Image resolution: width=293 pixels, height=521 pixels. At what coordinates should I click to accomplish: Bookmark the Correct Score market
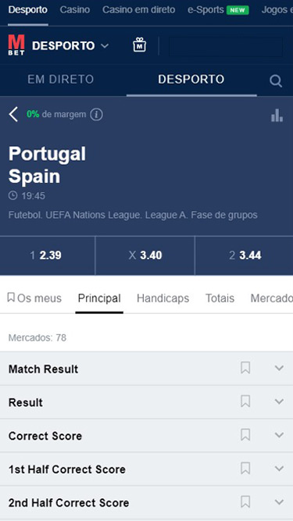point(245,435)
